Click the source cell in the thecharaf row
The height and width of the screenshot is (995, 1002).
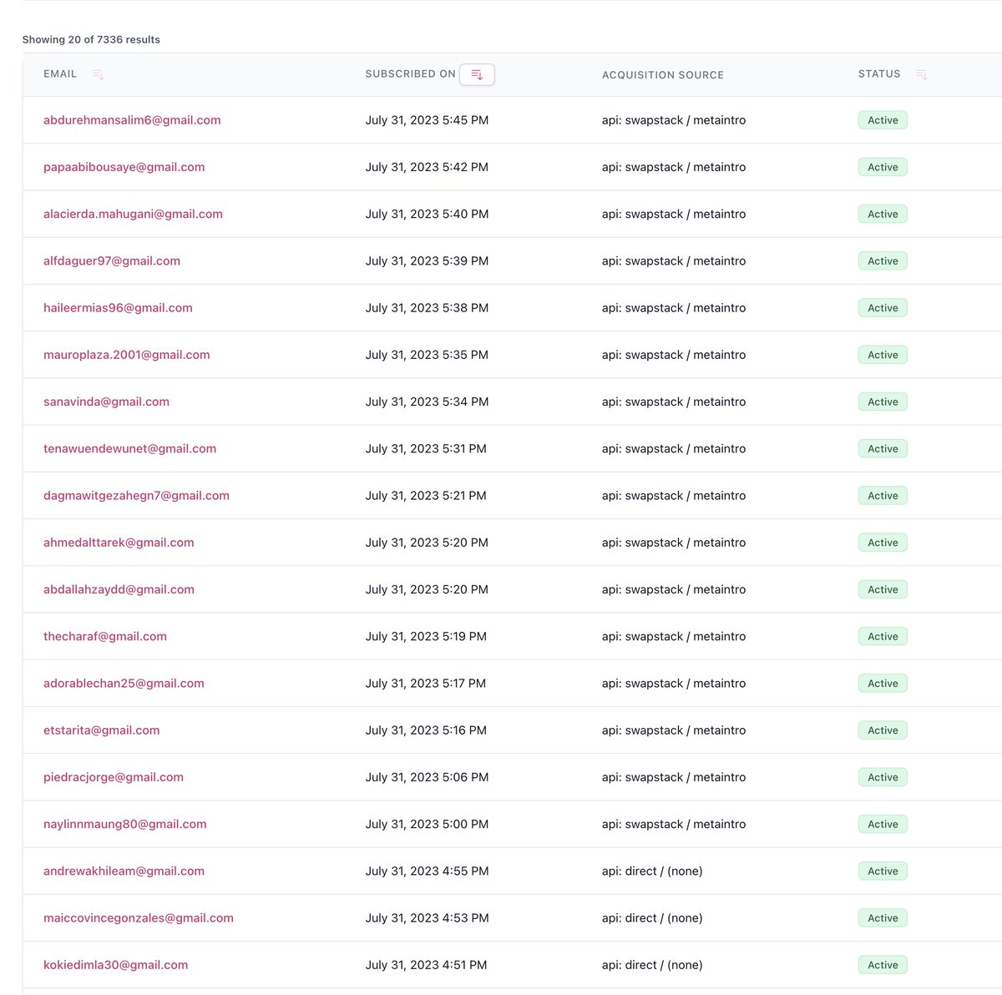click(x=674, y=636)
